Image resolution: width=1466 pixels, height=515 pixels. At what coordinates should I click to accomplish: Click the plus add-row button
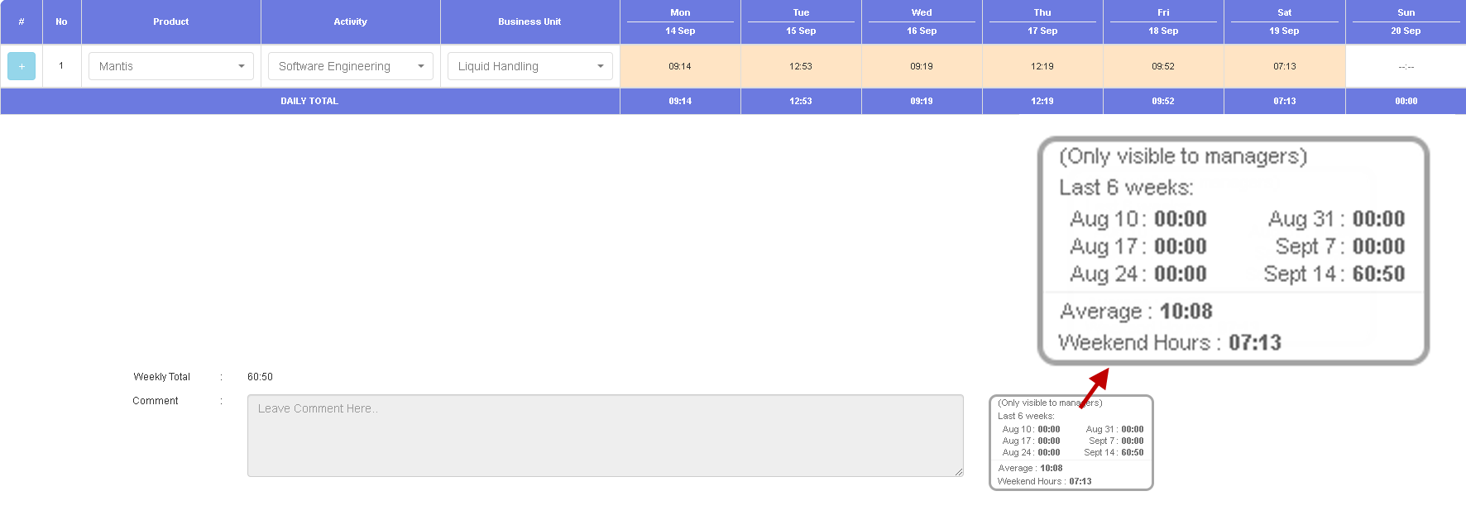pyautogui.click(x=22, y=66)
